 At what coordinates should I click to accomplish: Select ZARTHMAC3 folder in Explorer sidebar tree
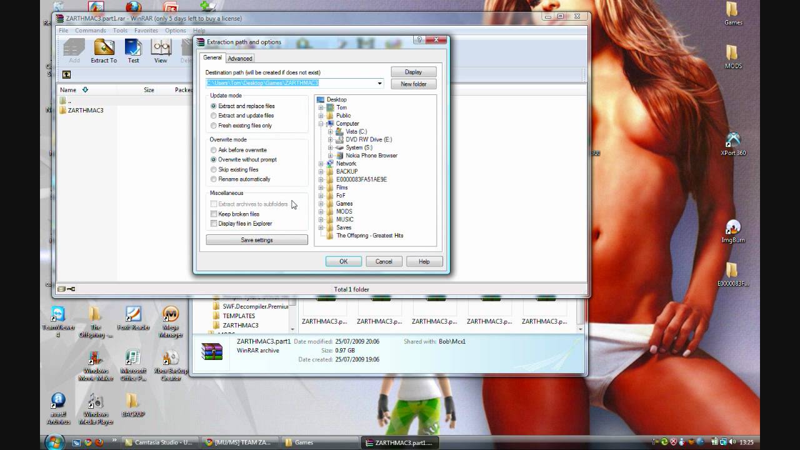point(241,326)
